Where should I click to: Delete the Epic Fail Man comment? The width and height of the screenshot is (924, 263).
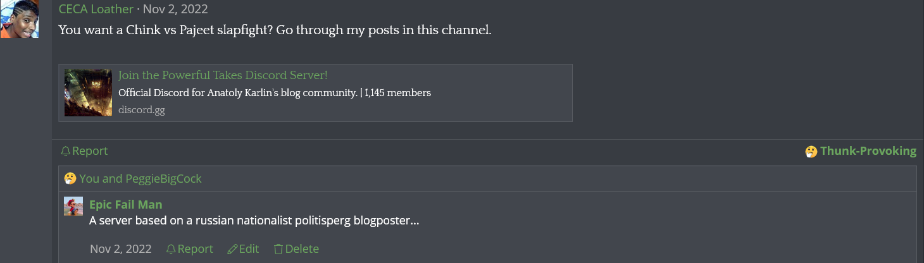click(x=296, y=249)
